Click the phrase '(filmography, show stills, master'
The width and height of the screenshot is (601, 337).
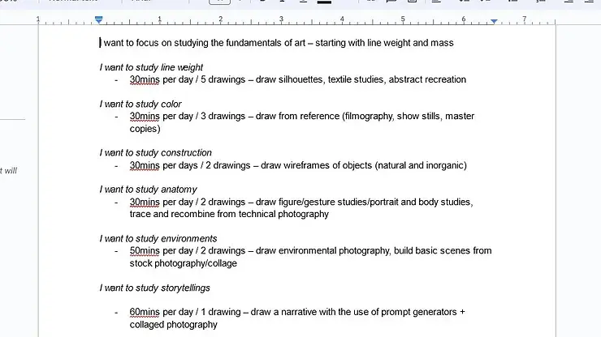409,117
